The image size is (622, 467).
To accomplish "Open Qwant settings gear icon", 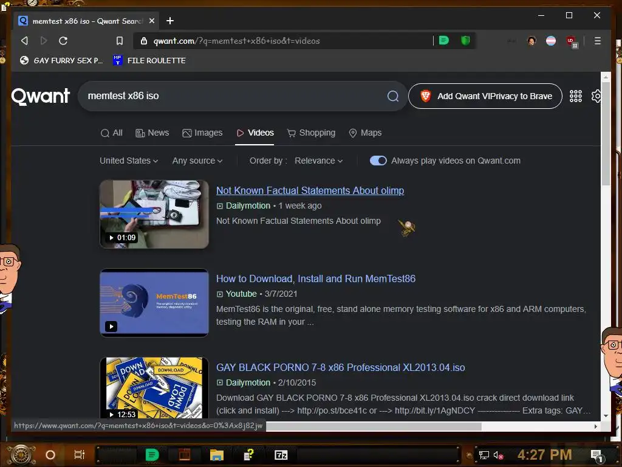I will pyautogui.click(x=596, y=96).
